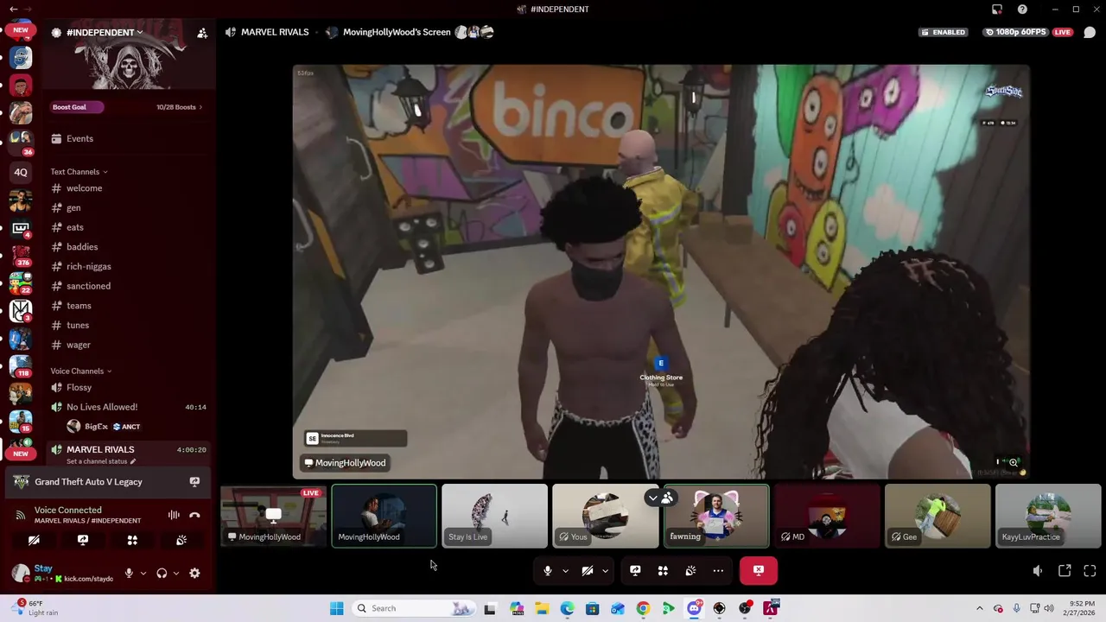This screenshot has width=1106, height=622.
Task: Select the fawning participant tile
Action: [716, 516]
